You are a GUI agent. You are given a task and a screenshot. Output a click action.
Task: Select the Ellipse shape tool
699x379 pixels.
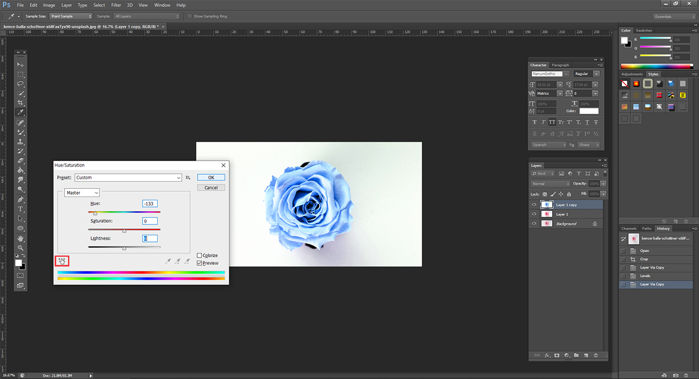pyautogui.click(x=21, y=228)
